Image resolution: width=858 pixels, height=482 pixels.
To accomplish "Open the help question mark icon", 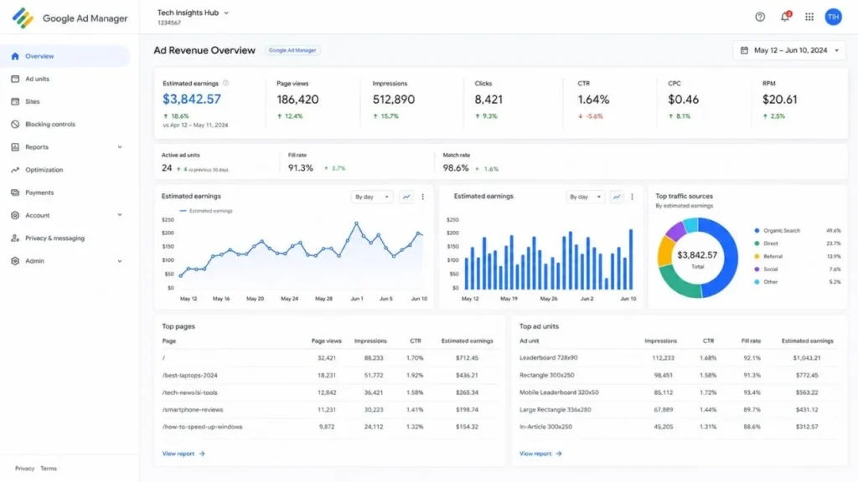I will (x=759, y=17).
